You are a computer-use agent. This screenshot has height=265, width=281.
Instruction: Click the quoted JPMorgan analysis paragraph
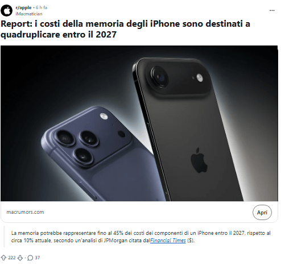(140, 237)
